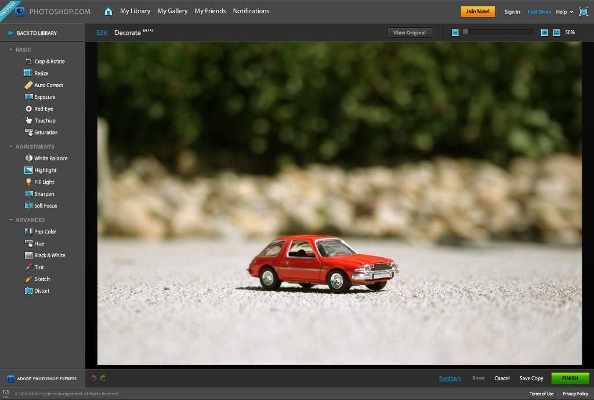This screenshot has width=594, height=400.
Task: Go to the home icon
Action: coord(108,11)
